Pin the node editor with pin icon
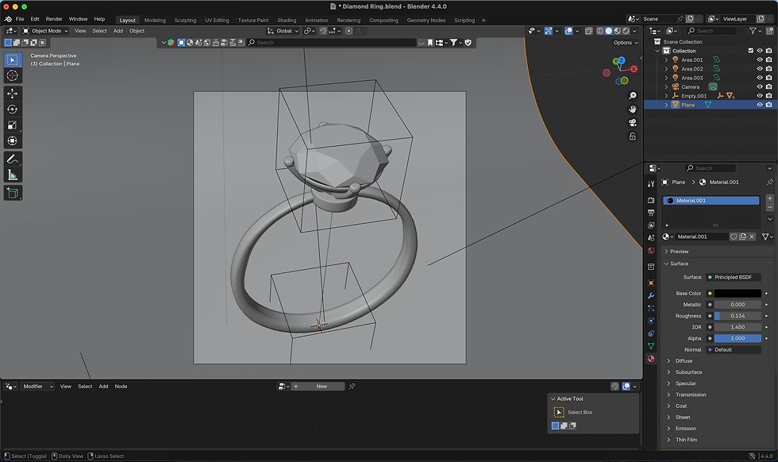This screenshot has height=462, width=778. point(352,386)
